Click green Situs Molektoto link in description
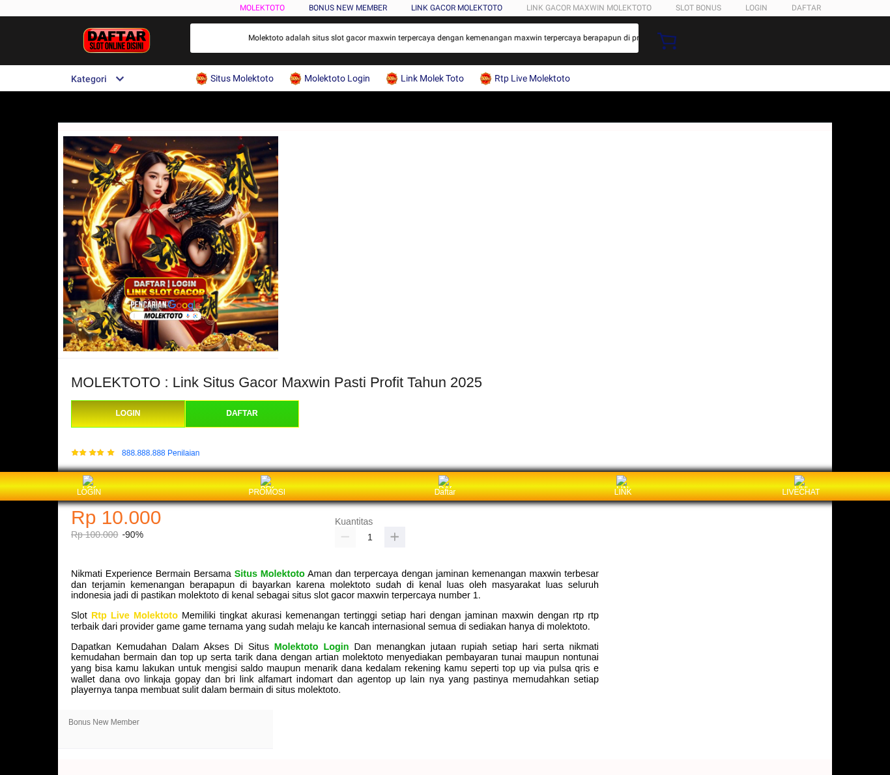The height and width of the screenshot is (775, 890). tap(269, 574)
